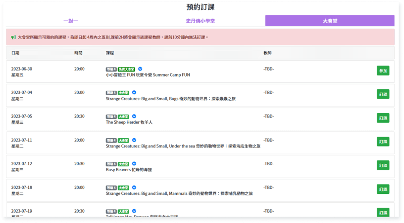Viewport: 404px width, 223px height.
Task: Switch to the 一對一 tab
Action: point(71,21)
